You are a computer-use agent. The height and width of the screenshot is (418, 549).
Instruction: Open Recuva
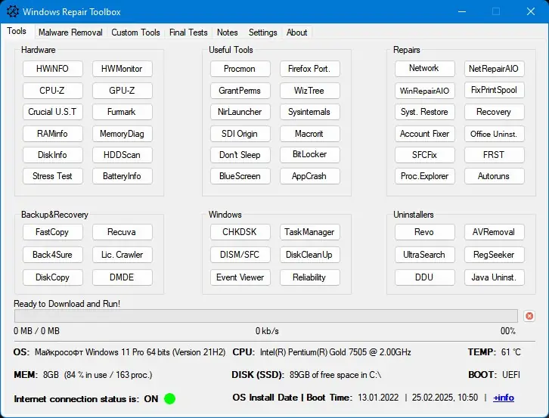[x=123, y=232]
